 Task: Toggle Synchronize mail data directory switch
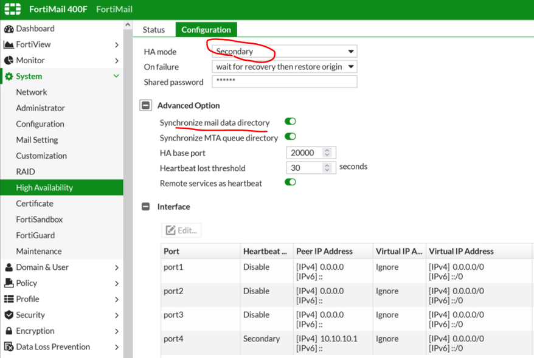point(290,122)
